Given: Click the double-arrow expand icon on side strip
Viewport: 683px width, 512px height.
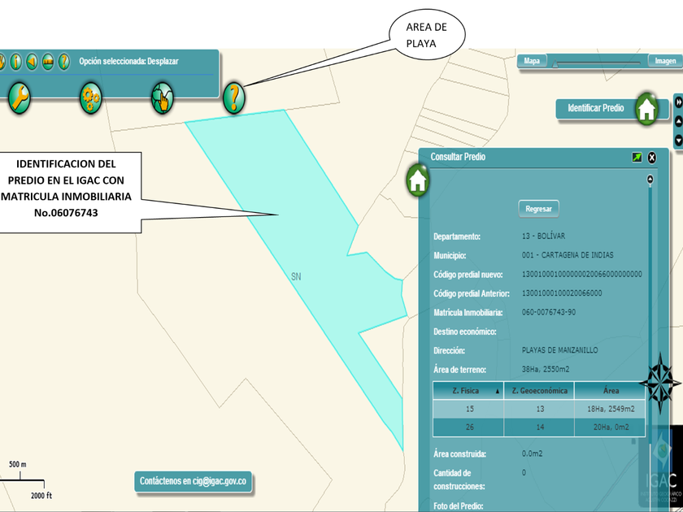Looking at the screenshot, I should [679, 102].
